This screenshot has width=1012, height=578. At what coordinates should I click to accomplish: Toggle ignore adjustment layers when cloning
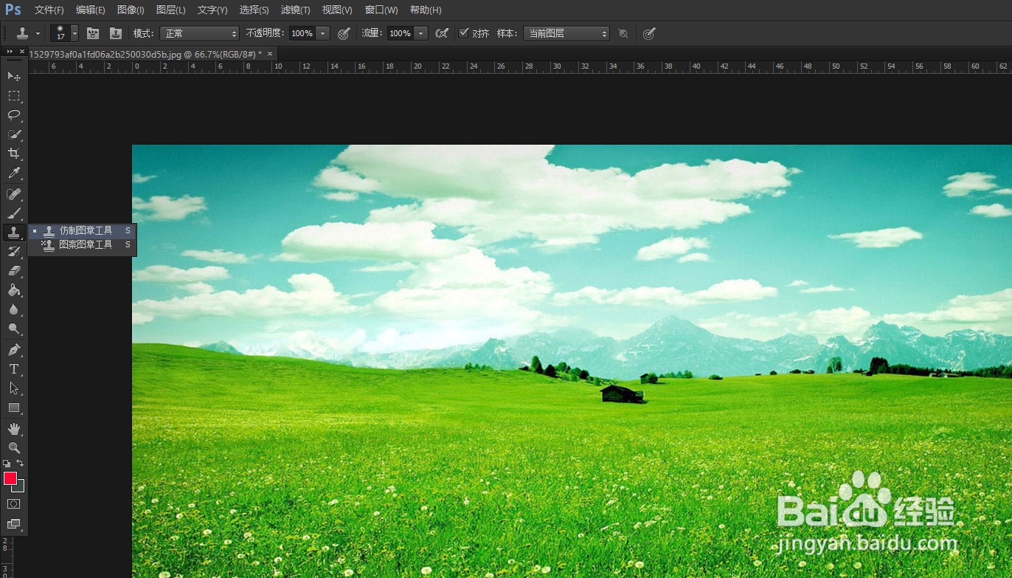[623, 33]
